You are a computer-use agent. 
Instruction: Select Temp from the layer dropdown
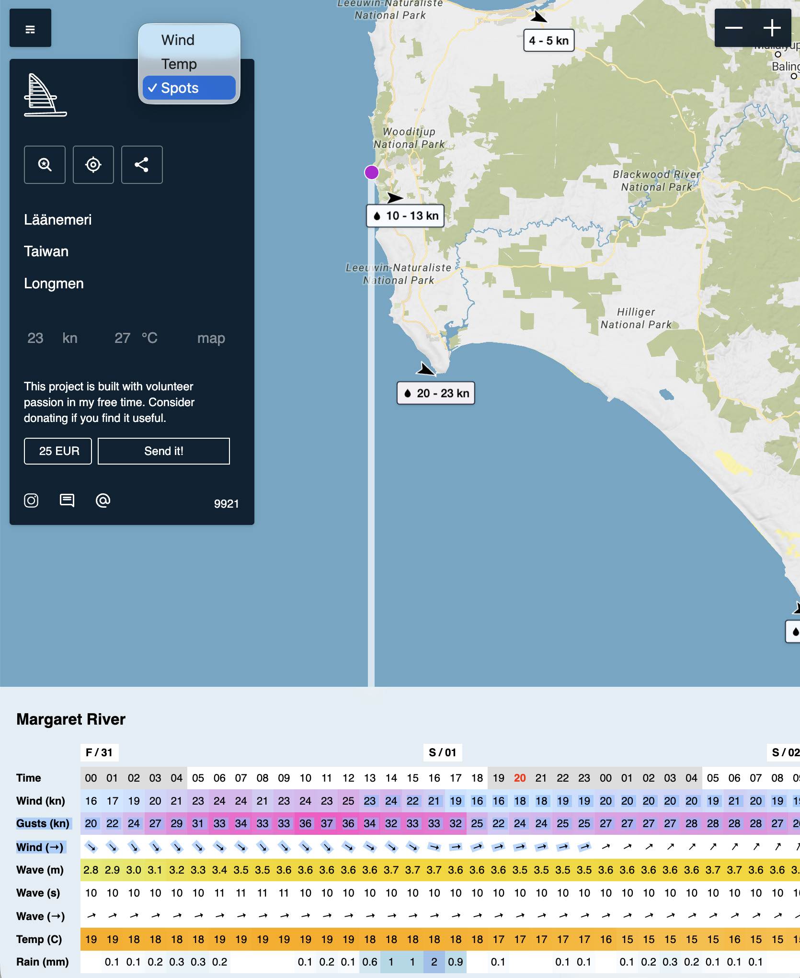(179, 63)
